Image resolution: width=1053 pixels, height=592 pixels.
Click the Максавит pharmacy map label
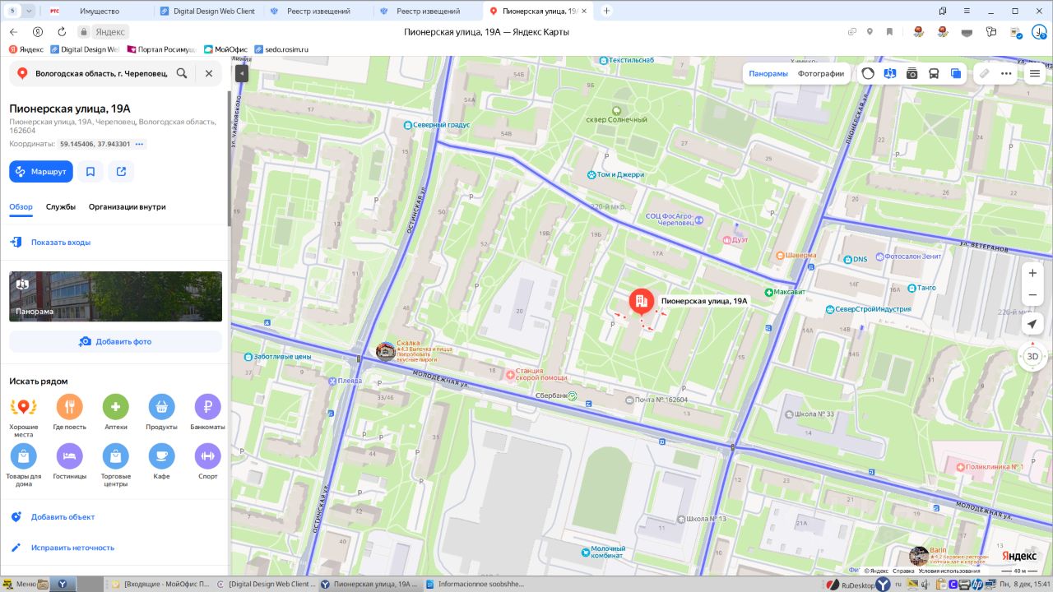(786, 292)
